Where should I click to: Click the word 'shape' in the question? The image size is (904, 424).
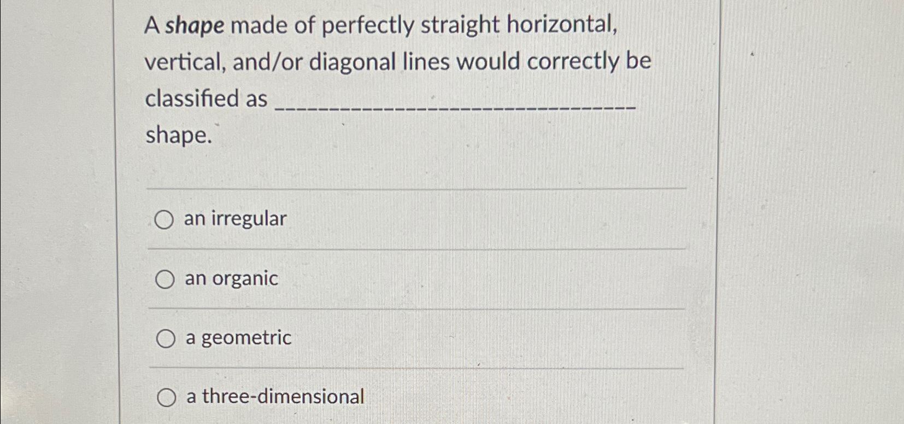coord(177,135)
